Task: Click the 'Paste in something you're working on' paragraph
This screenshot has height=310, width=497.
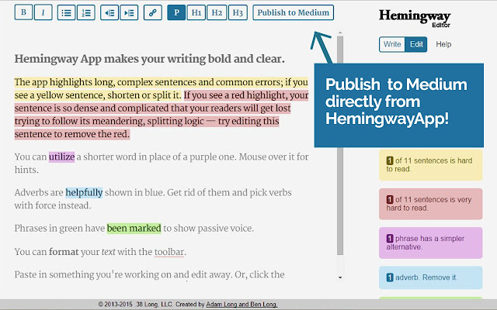Action: 149,274
